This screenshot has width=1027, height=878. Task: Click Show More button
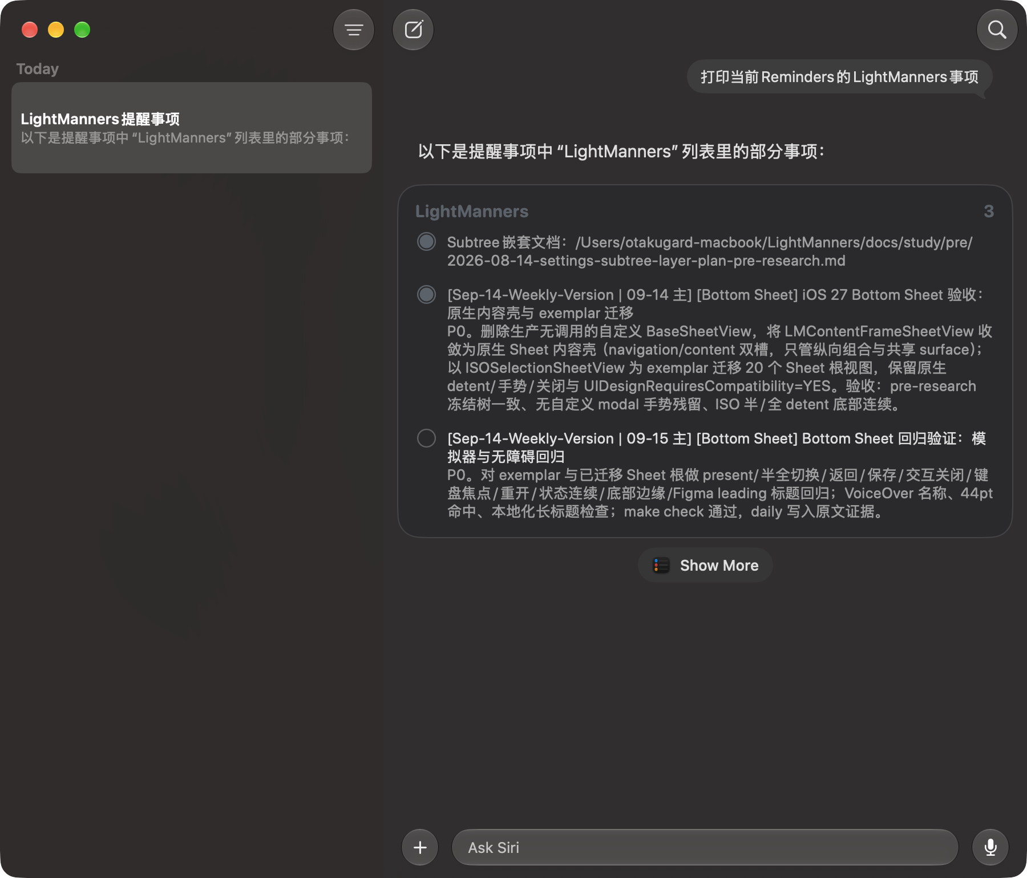[705, 566]
